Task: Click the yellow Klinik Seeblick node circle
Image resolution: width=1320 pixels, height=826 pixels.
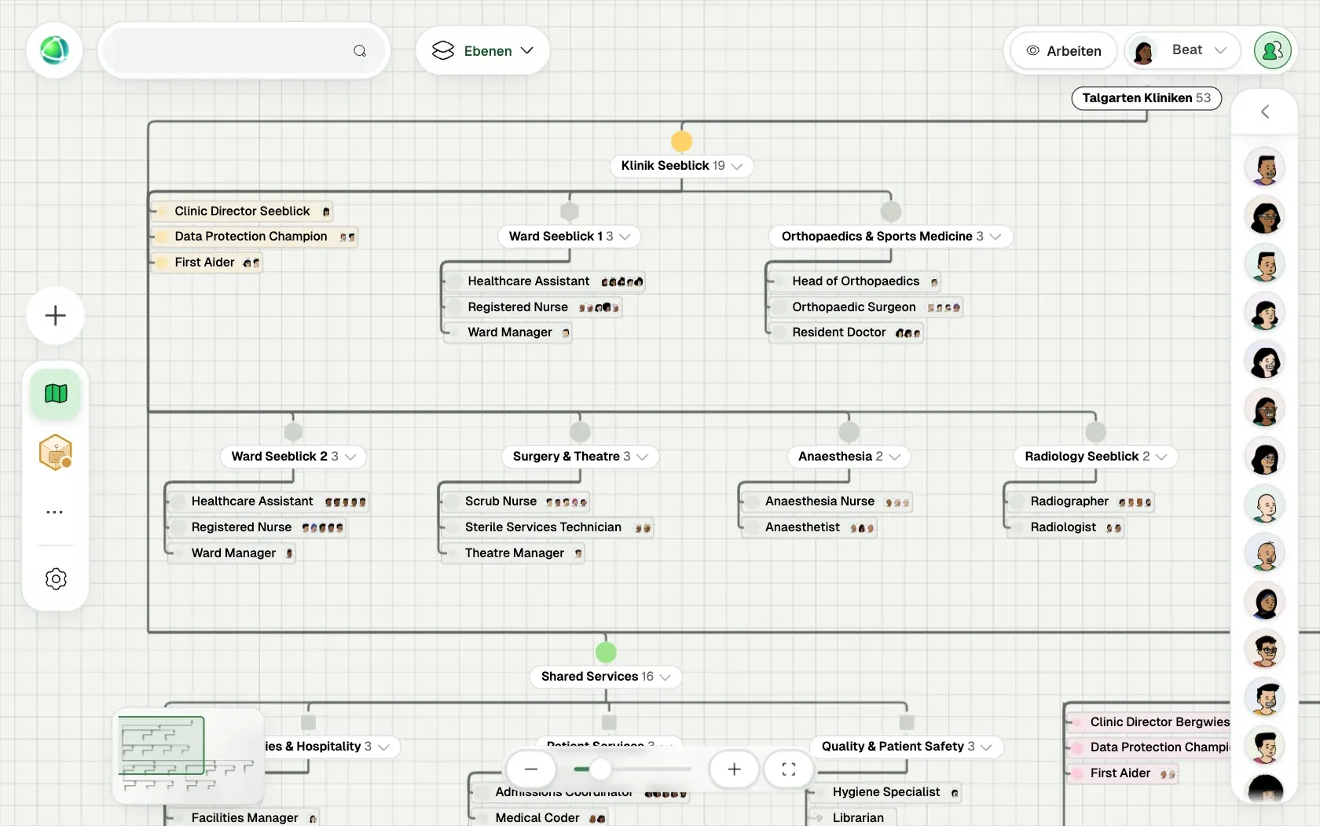Action: point(682,141)
